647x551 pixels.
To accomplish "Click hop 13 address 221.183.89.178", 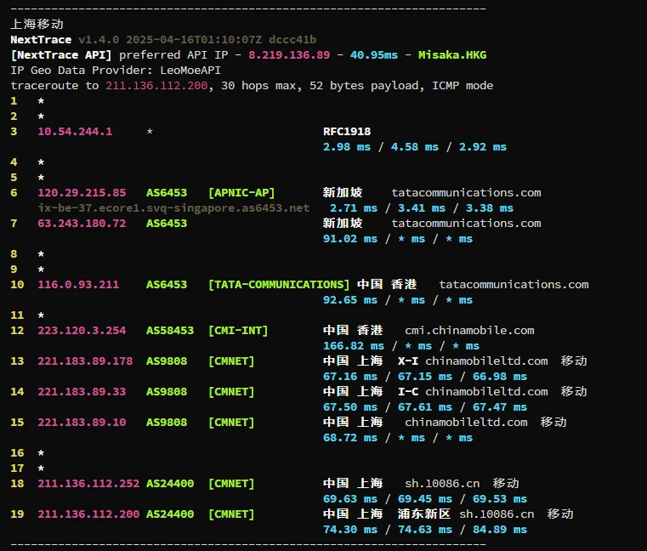I will coord(85,361).
